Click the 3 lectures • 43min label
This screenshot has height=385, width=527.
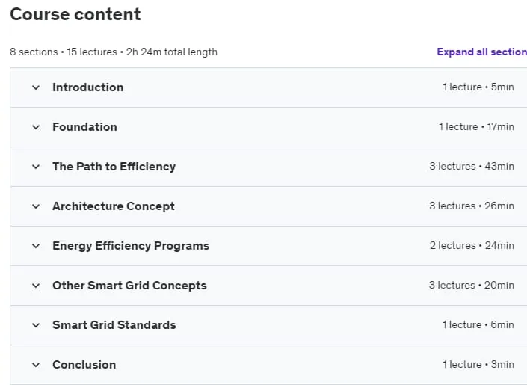tap(472, 166)
